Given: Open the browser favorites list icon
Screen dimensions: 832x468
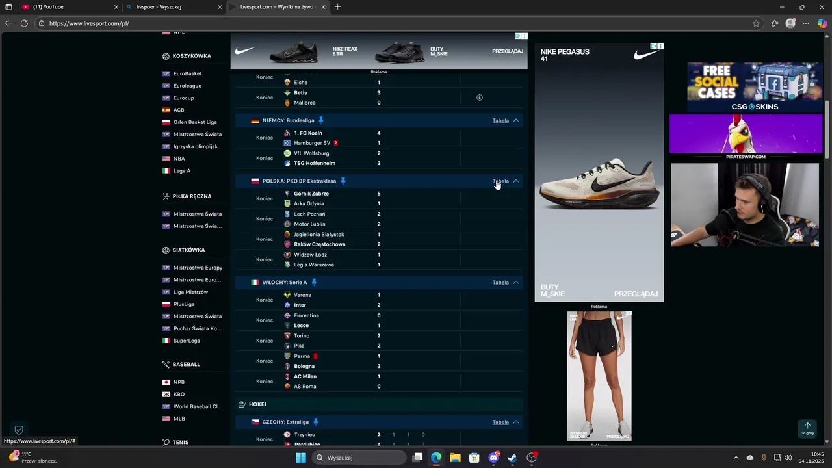Looking at the screenshot, I should pos(775,23).
